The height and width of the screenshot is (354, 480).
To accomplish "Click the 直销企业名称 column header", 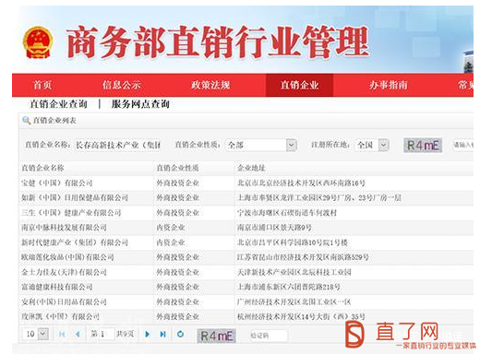I will [42, 168].
